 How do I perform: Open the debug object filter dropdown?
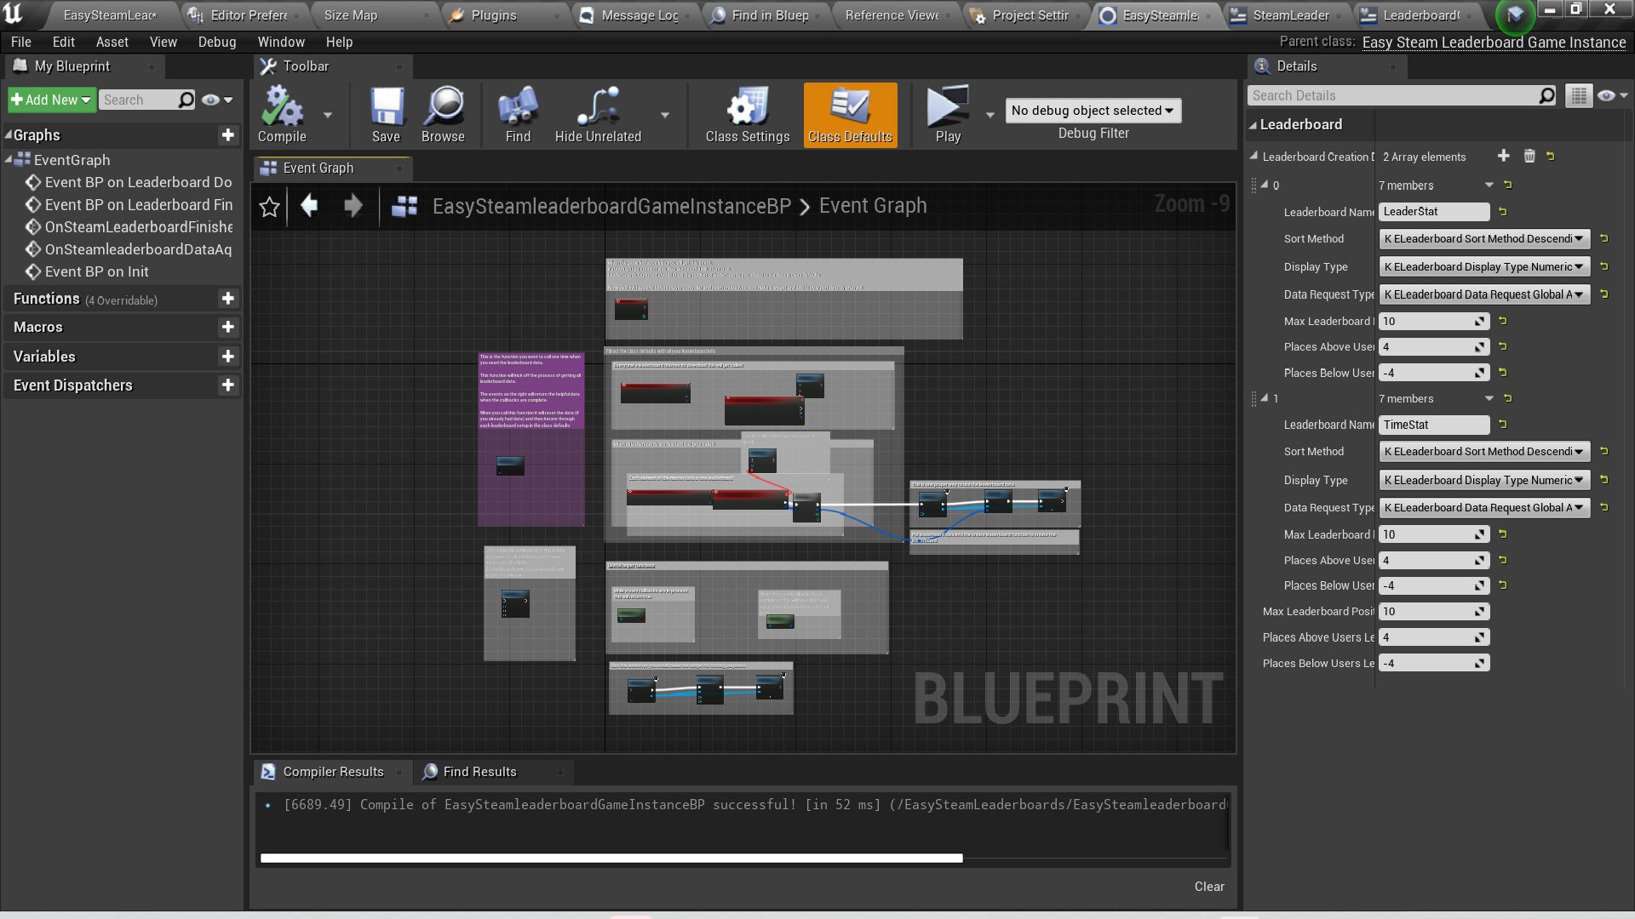coord(1093,111)
